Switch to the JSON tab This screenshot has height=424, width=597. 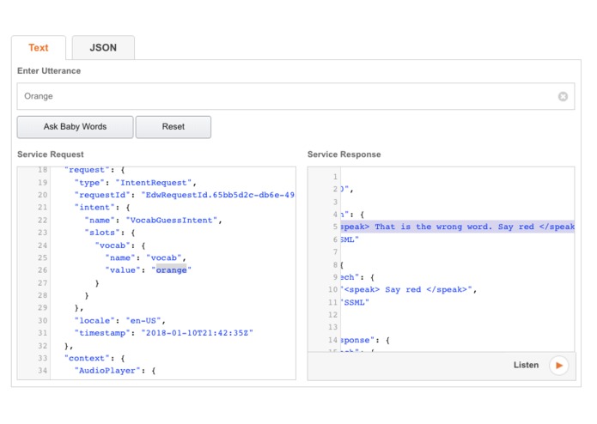103,48
